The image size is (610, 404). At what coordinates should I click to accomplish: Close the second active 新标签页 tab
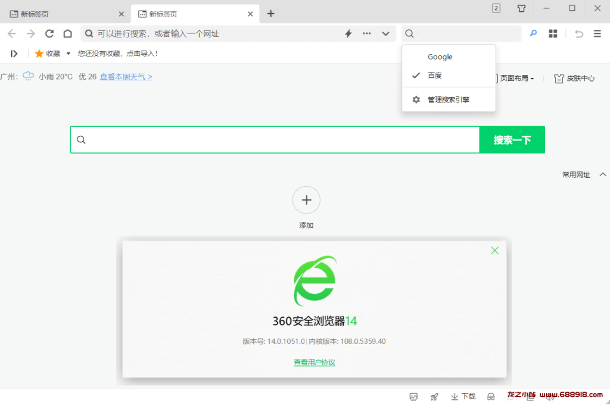pyautogui.click(x=250, y=14)
